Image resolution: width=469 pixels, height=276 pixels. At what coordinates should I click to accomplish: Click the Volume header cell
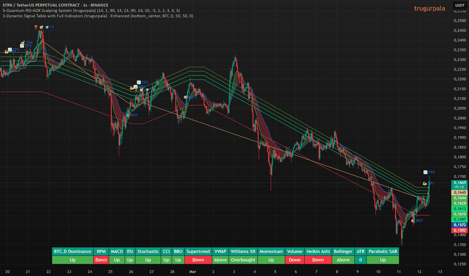click(x=294, y=251)
